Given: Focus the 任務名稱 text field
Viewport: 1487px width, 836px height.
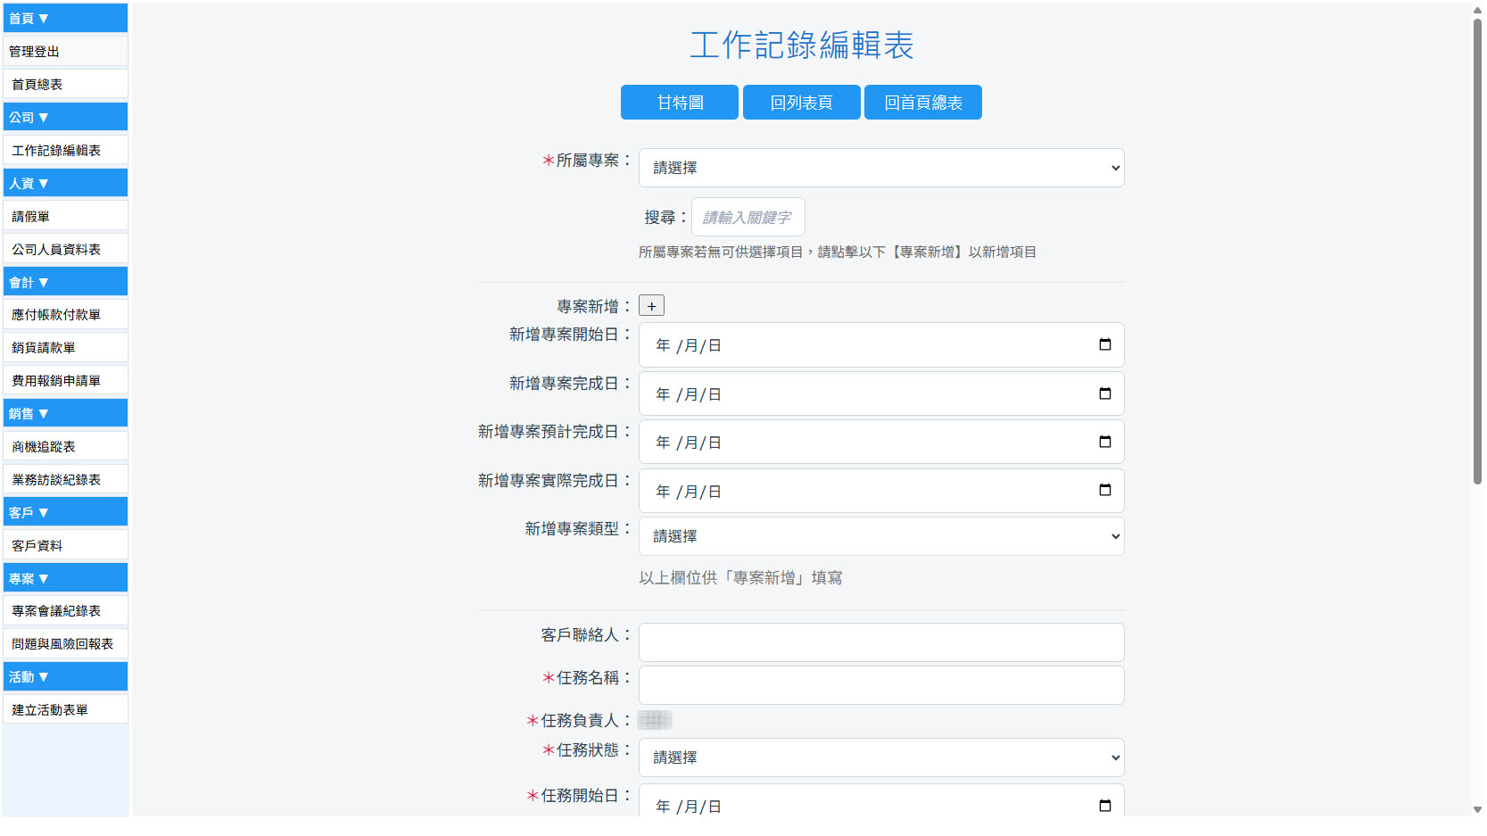Looking at the screenshot, I should [x=881, y=685].
